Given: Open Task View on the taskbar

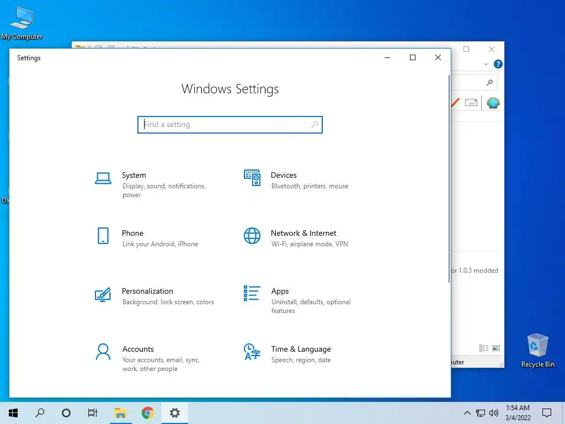Looking at the screenshot, I should [93, 413].
